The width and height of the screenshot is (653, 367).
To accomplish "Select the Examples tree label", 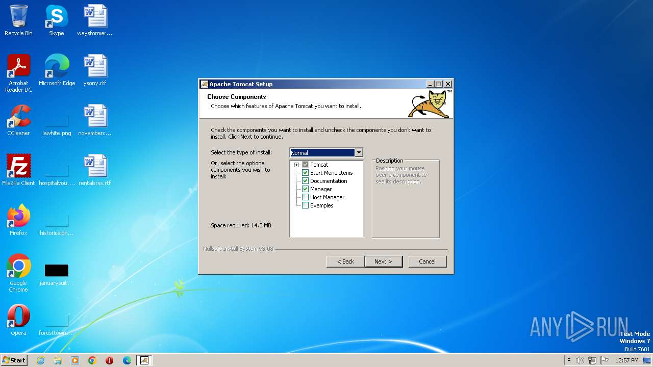I will tap(322, 205).
